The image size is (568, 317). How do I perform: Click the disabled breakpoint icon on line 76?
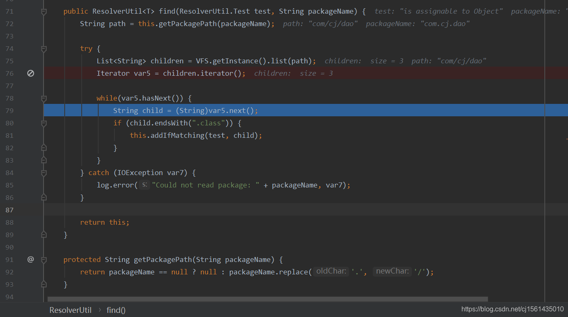[31, 73]
